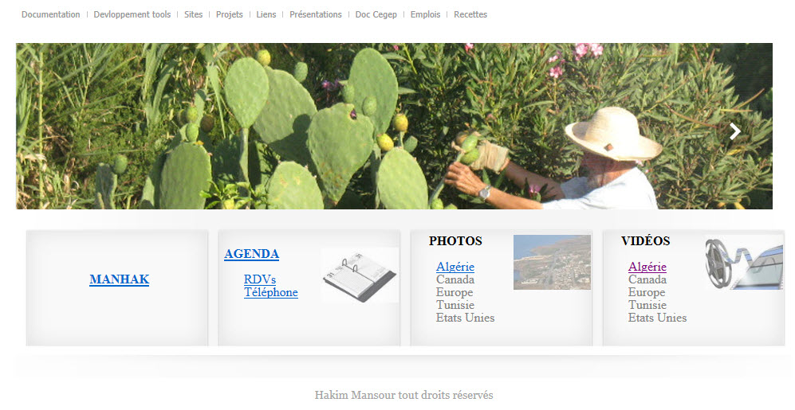Click the agenda planner notebook image
Viewport: 795px width, 410px height.
click(360, 275)
